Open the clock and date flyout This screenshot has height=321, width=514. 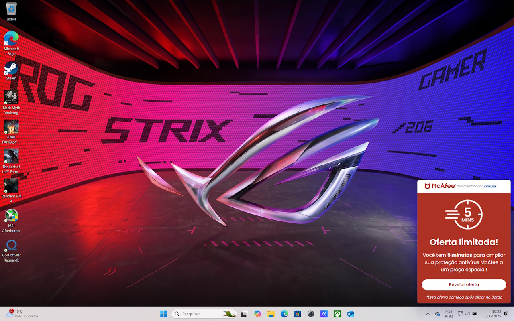click(492, 314)
